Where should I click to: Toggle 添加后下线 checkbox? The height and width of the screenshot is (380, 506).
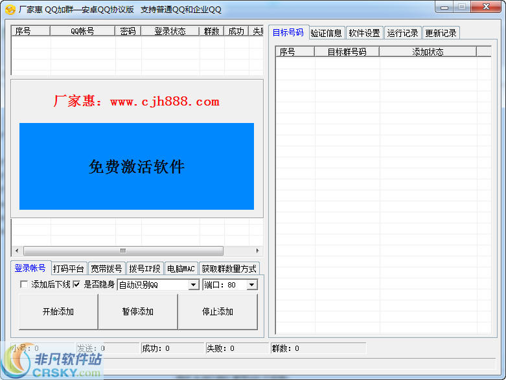(24, 284)
